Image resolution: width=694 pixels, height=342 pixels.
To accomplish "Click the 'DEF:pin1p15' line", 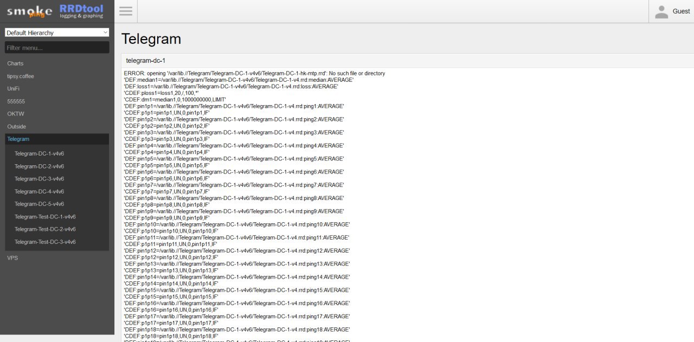I will coord(237,290).
